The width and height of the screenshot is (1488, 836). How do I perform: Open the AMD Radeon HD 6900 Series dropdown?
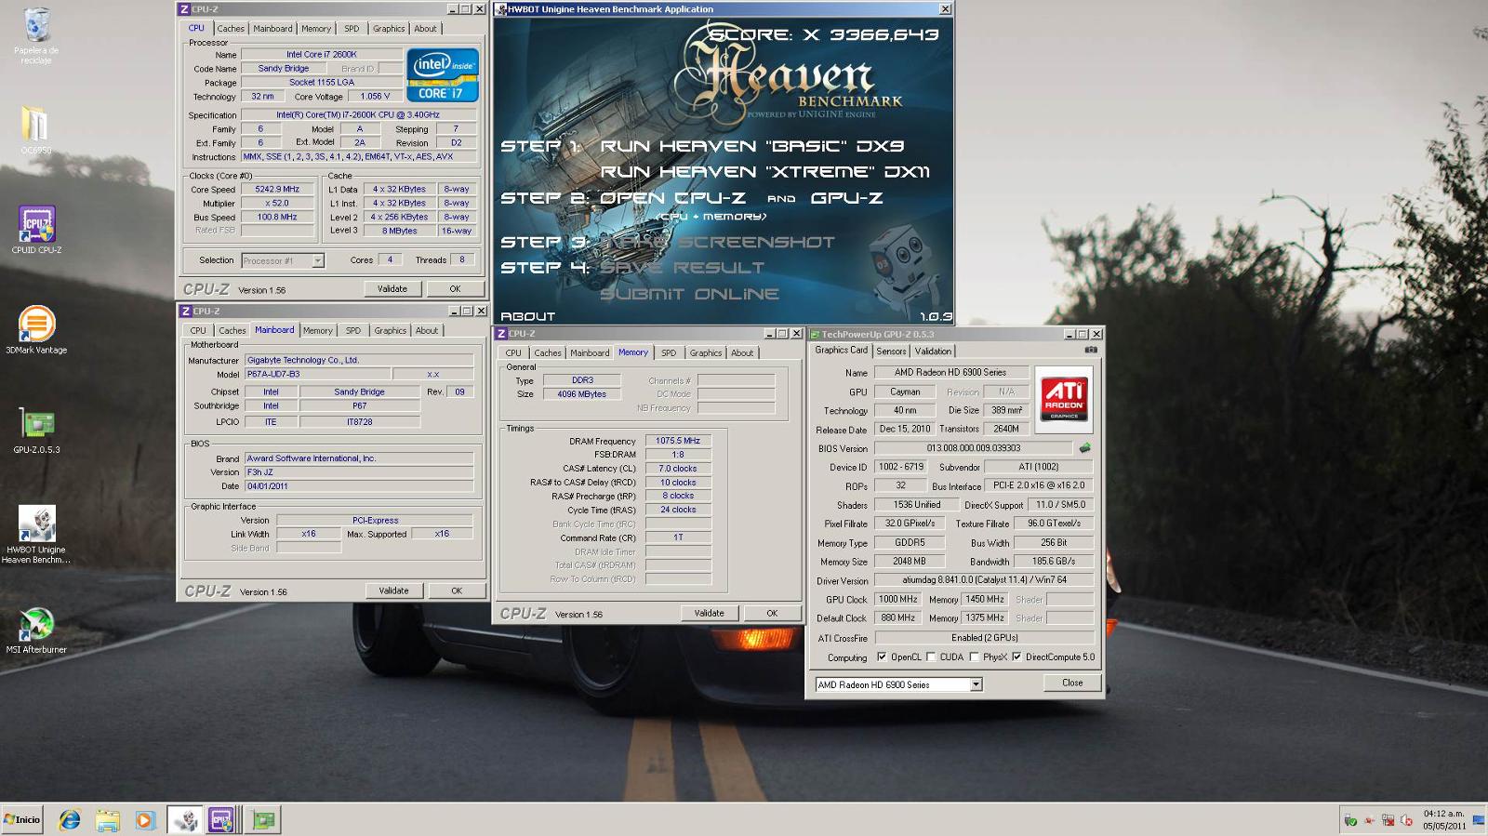tap(898, 684)
